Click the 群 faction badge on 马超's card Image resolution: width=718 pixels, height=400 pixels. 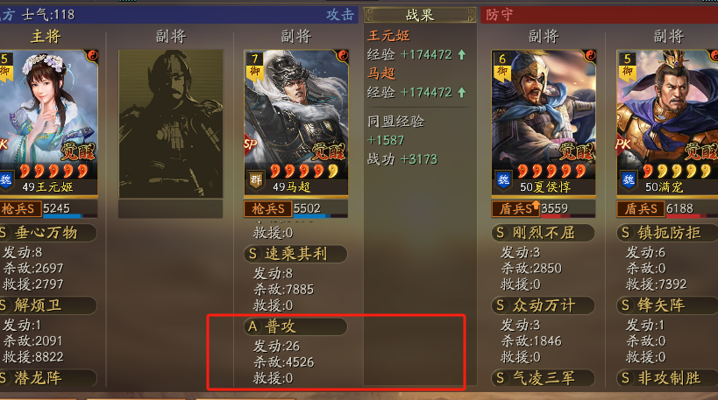(x=255, y=179)
